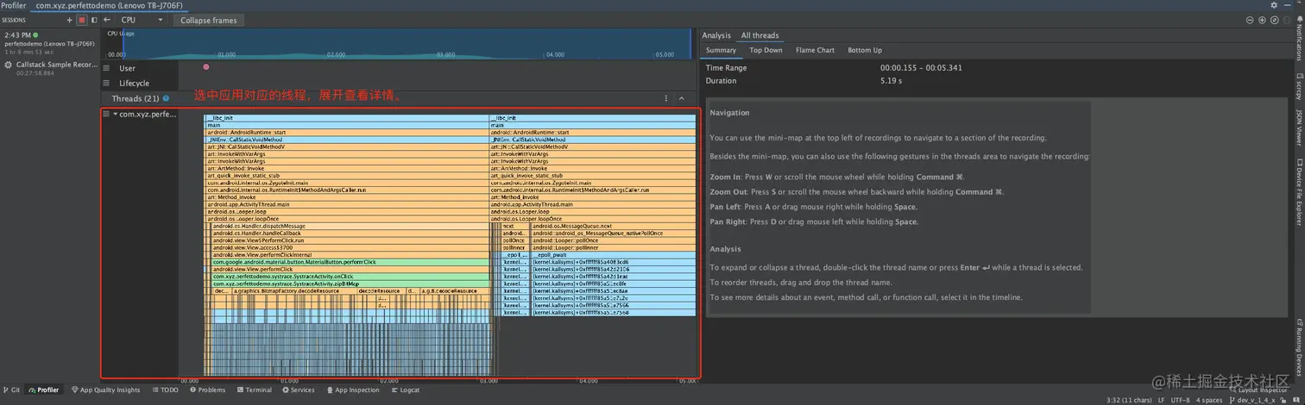Open the Threads section options menu
The image size is (1305, 405).
point(665,99)
